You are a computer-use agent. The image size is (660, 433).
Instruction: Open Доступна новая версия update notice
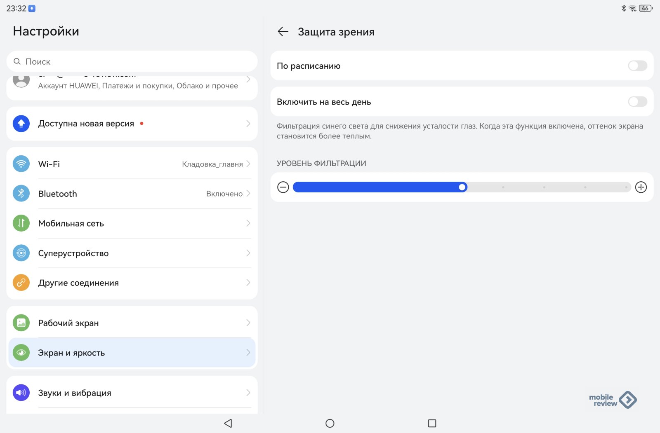pos(132,124)
